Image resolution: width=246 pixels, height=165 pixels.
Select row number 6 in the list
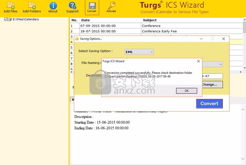point(71,53)
